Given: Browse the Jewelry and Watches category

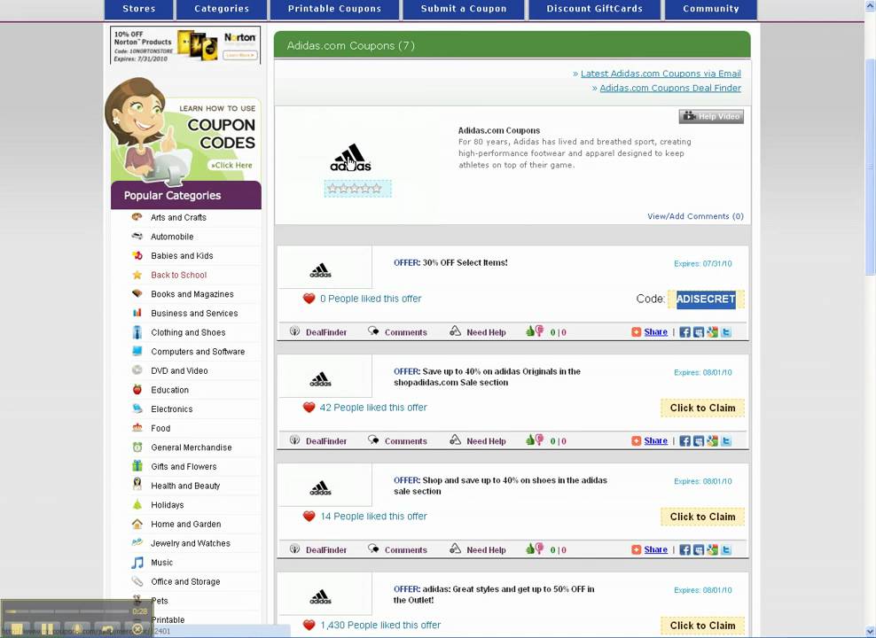Looking at the screenshot, I should (x=191, y=543).
